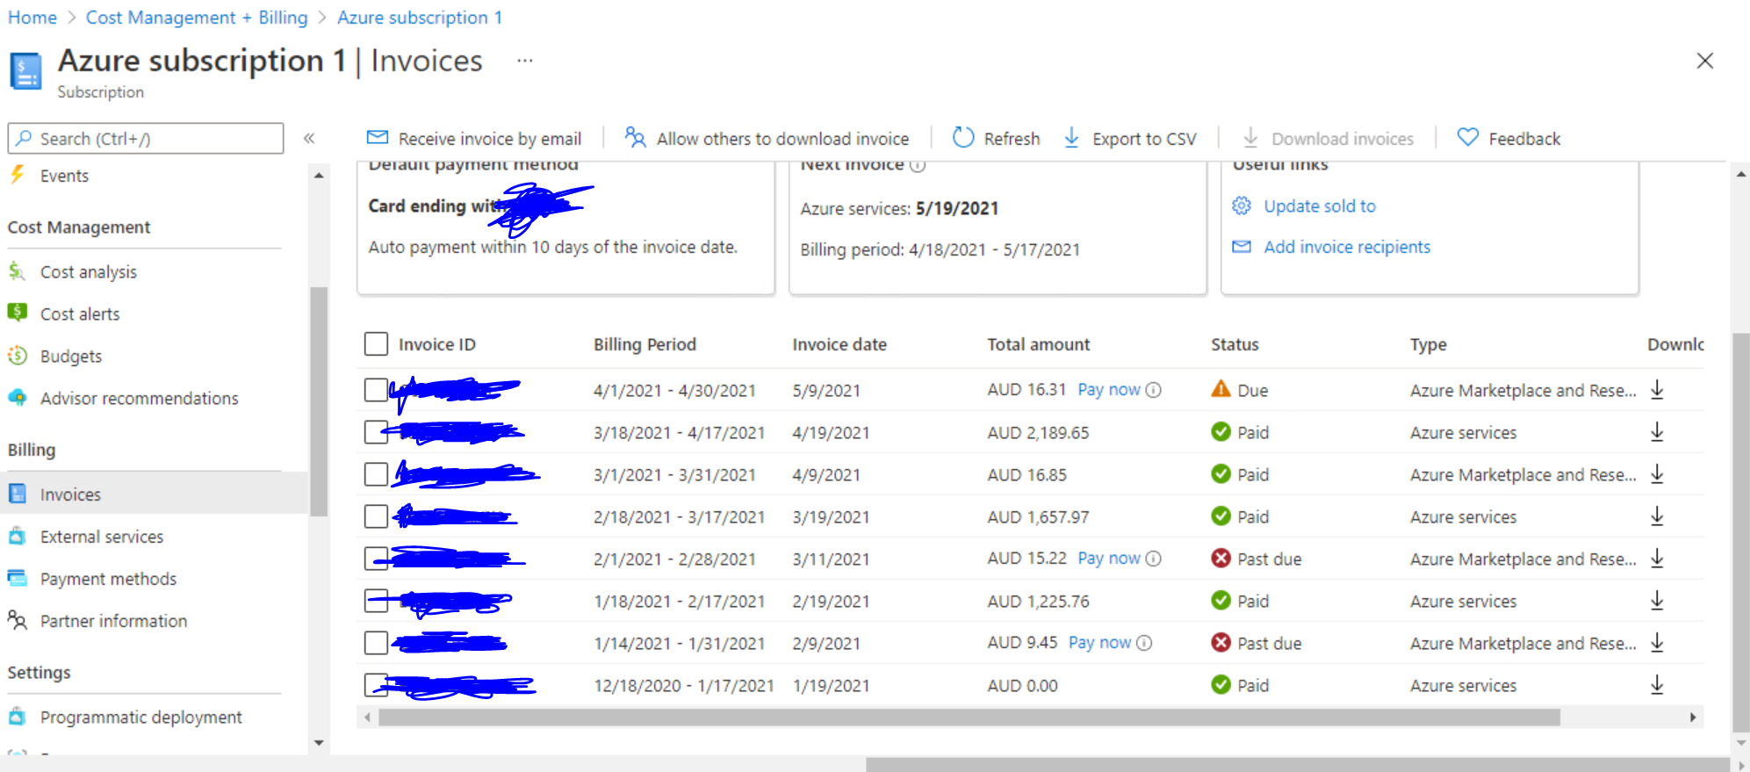Download the 2/19/2021 invoice
The width and height of the screenshot is (1750, 772).
[1657, 601]
